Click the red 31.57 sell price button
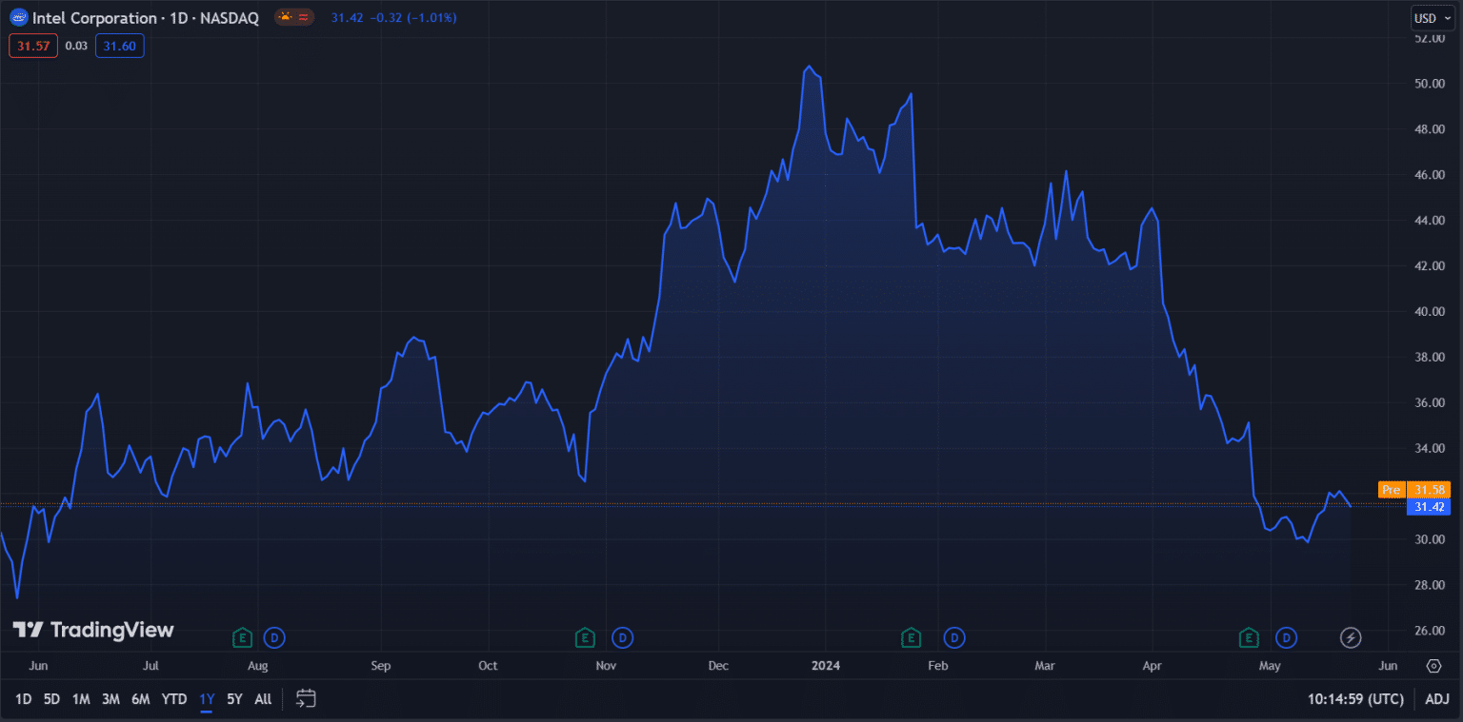 [x=33, y=46]
